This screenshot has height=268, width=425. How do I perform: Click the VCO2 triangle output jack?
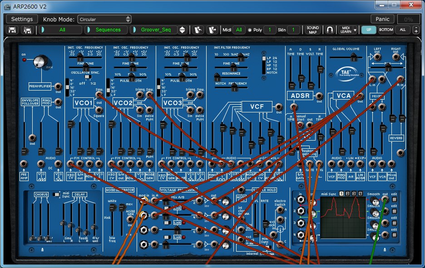click(x=140, y=95)
